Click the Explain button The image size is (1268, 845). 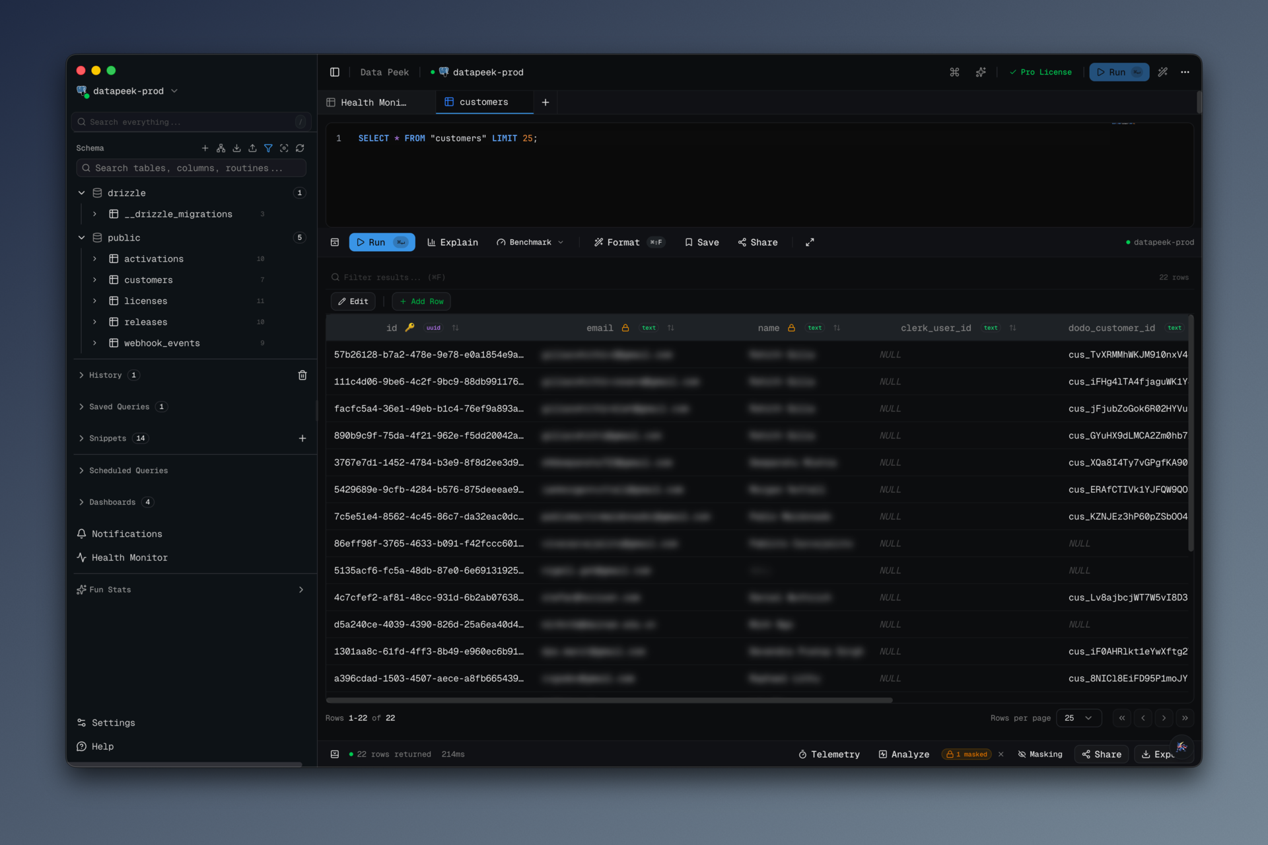[x=452, y=242]
